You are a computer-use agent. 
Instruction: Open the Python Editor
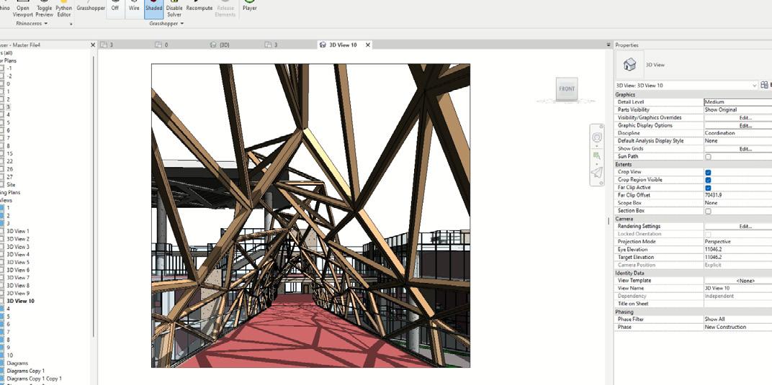(63, 9)
